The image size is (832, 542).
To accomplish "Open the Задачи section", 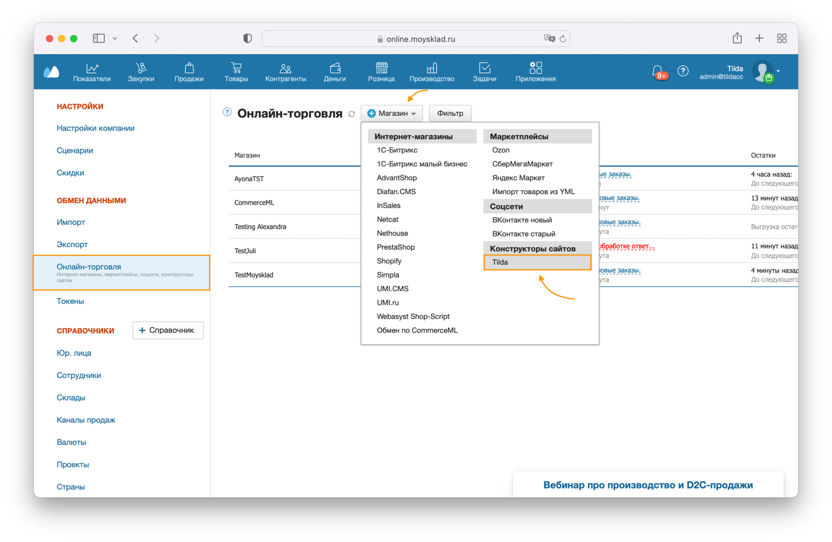I will tap(484, 72).
